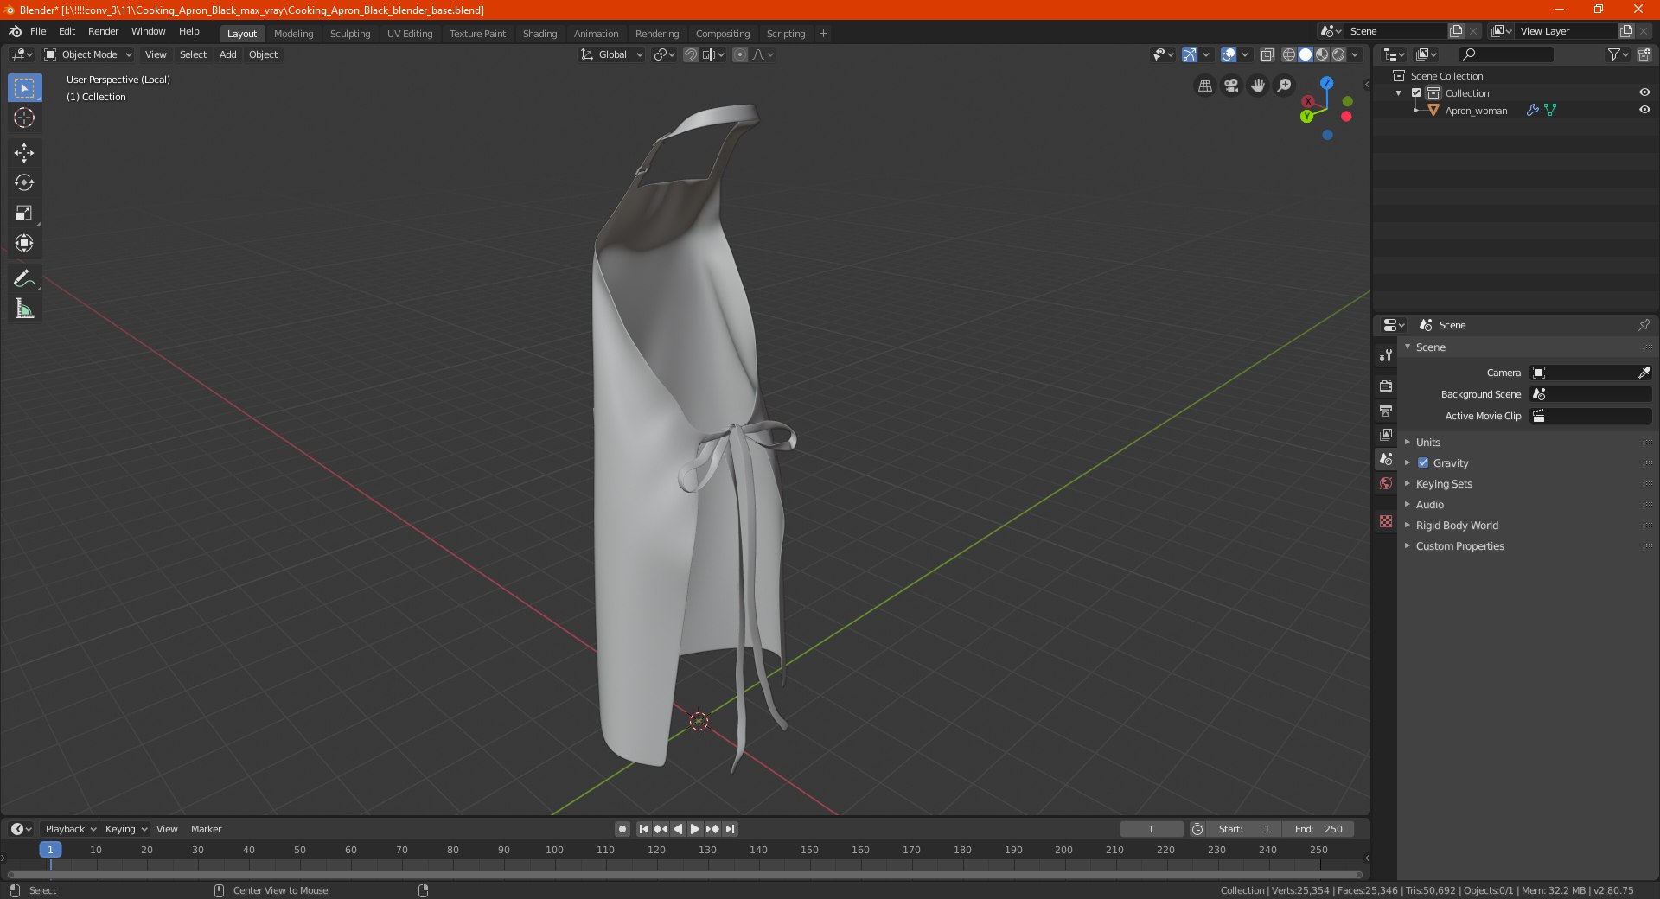Switch to the Sculpting workspace tab
Image resolution: width=1660 pixels, height=899 pixels.
[x=349, y=34]
